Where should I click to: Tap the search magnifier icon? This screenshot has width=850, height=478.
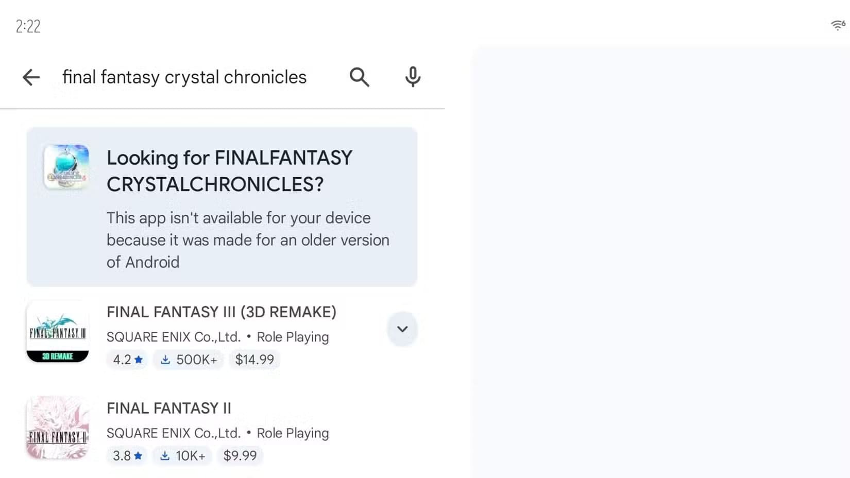pos(360,77)
